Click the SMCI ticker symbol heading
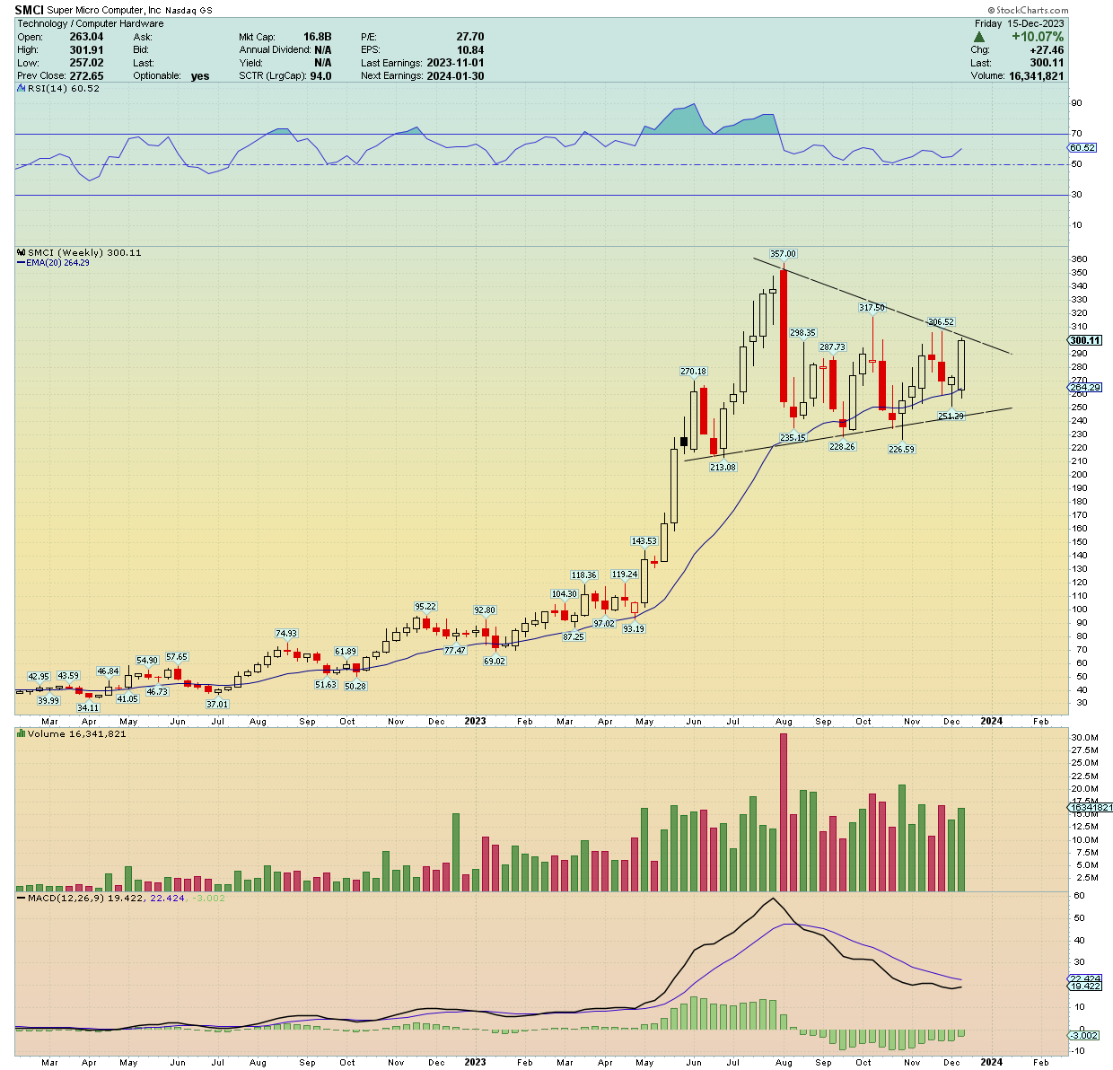The height and width of the screenshot is (1070, 1113). coord(29,10)
